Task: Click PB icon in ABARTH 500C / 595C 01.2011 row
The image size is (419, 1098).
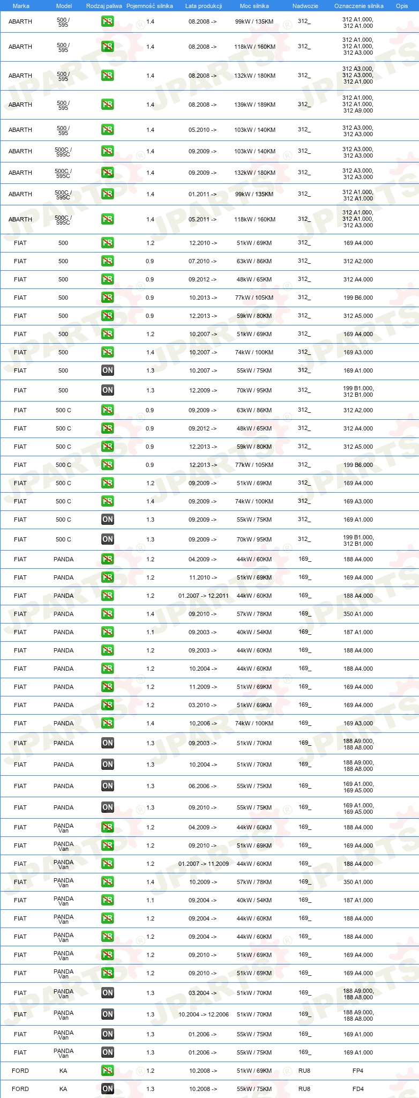Action: [x=107, y=194]
